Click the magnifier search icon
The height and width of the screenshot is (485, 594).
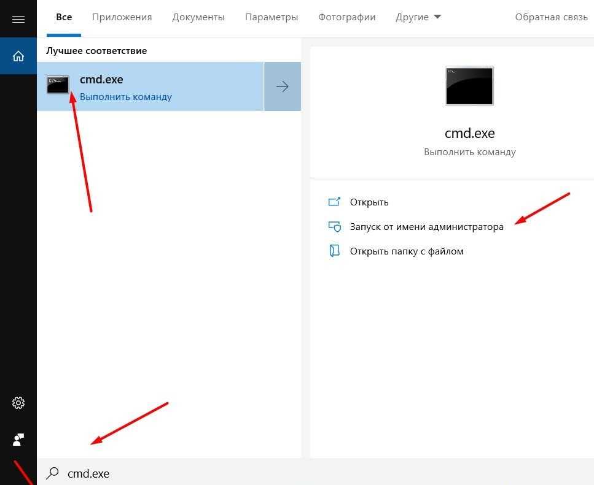53,473
